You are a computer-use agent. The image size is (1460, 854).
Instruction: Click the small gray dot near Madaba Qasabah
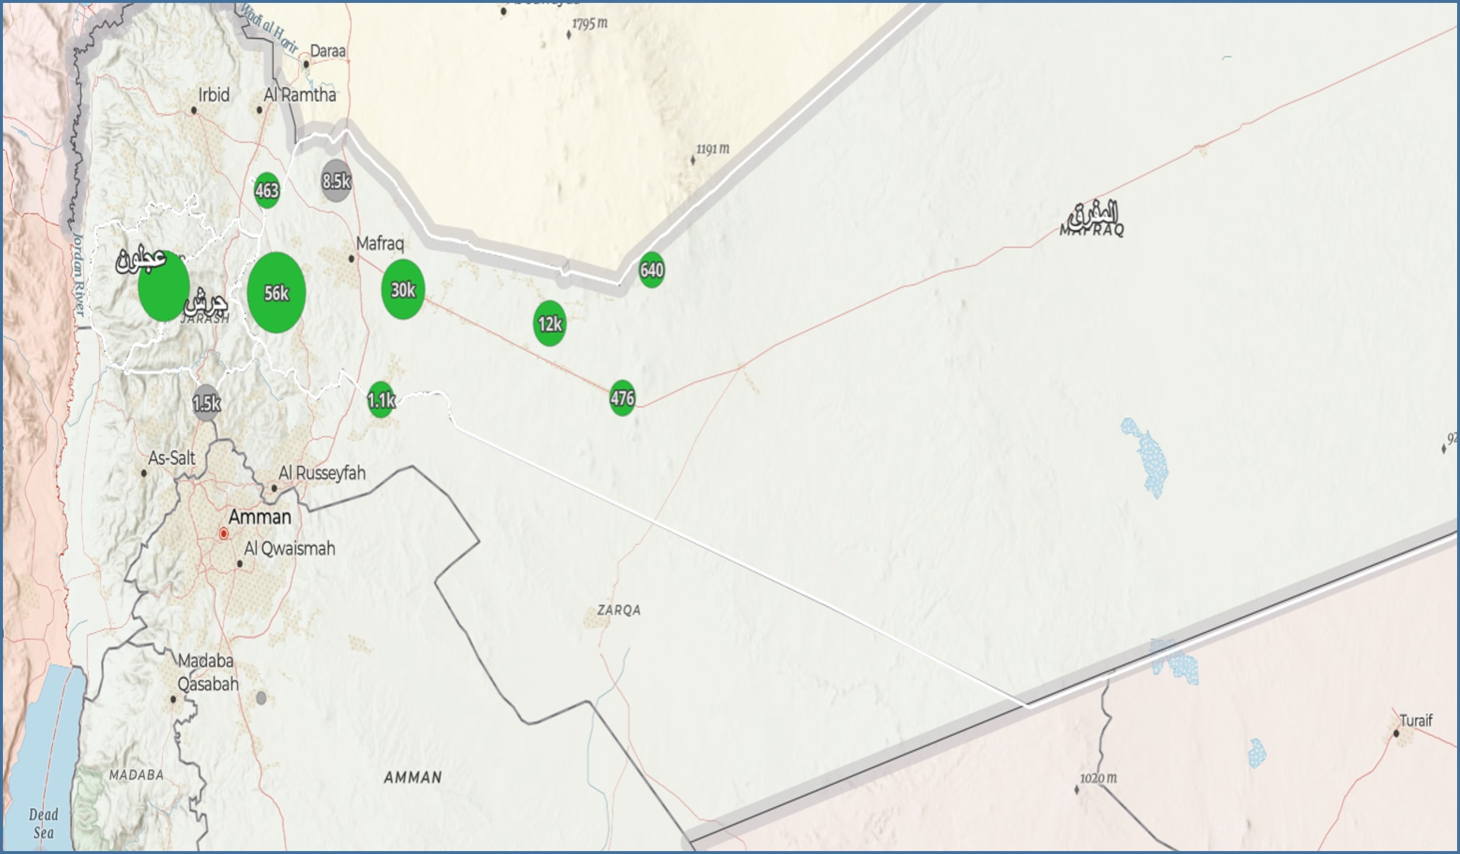click(x=261, y=698)
